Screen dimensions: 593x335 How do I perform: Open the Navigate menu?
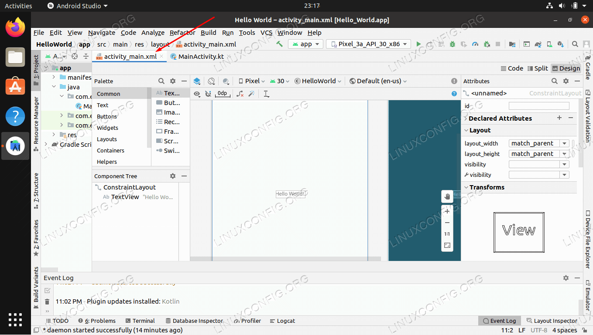(x=102, y=33)
